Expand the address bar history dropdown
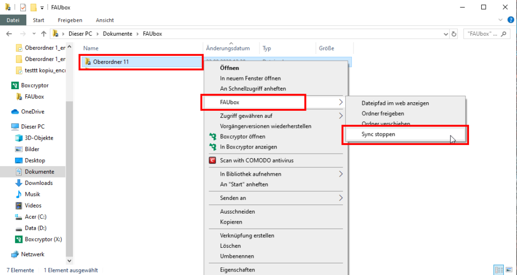The image size is (517, 275). (445, 34)
